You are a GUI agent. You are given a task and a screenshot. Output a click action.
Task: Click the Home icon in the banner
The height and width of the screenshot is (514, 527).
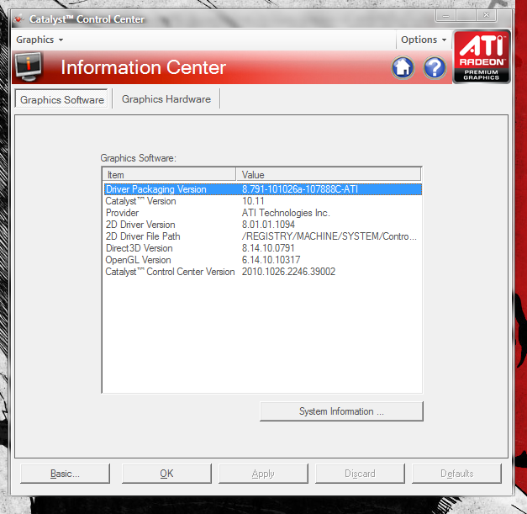(x=403, y=67)
